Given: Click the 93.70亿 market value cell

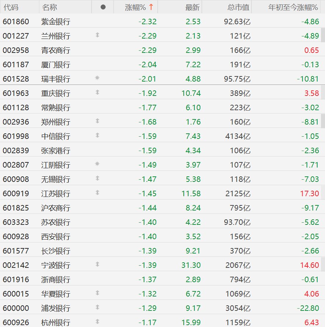Looking at the screenshot, I should click(237, 222).
